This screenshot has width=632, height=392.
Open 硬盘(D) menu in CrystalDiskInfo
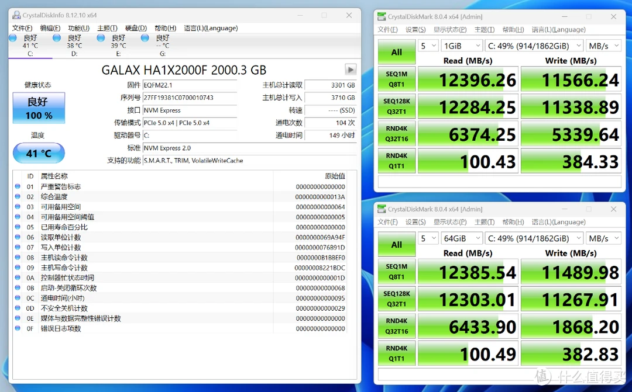point(136,28)
